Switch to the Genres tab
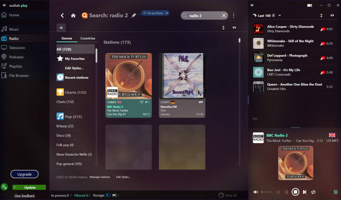 click(67, 38)
